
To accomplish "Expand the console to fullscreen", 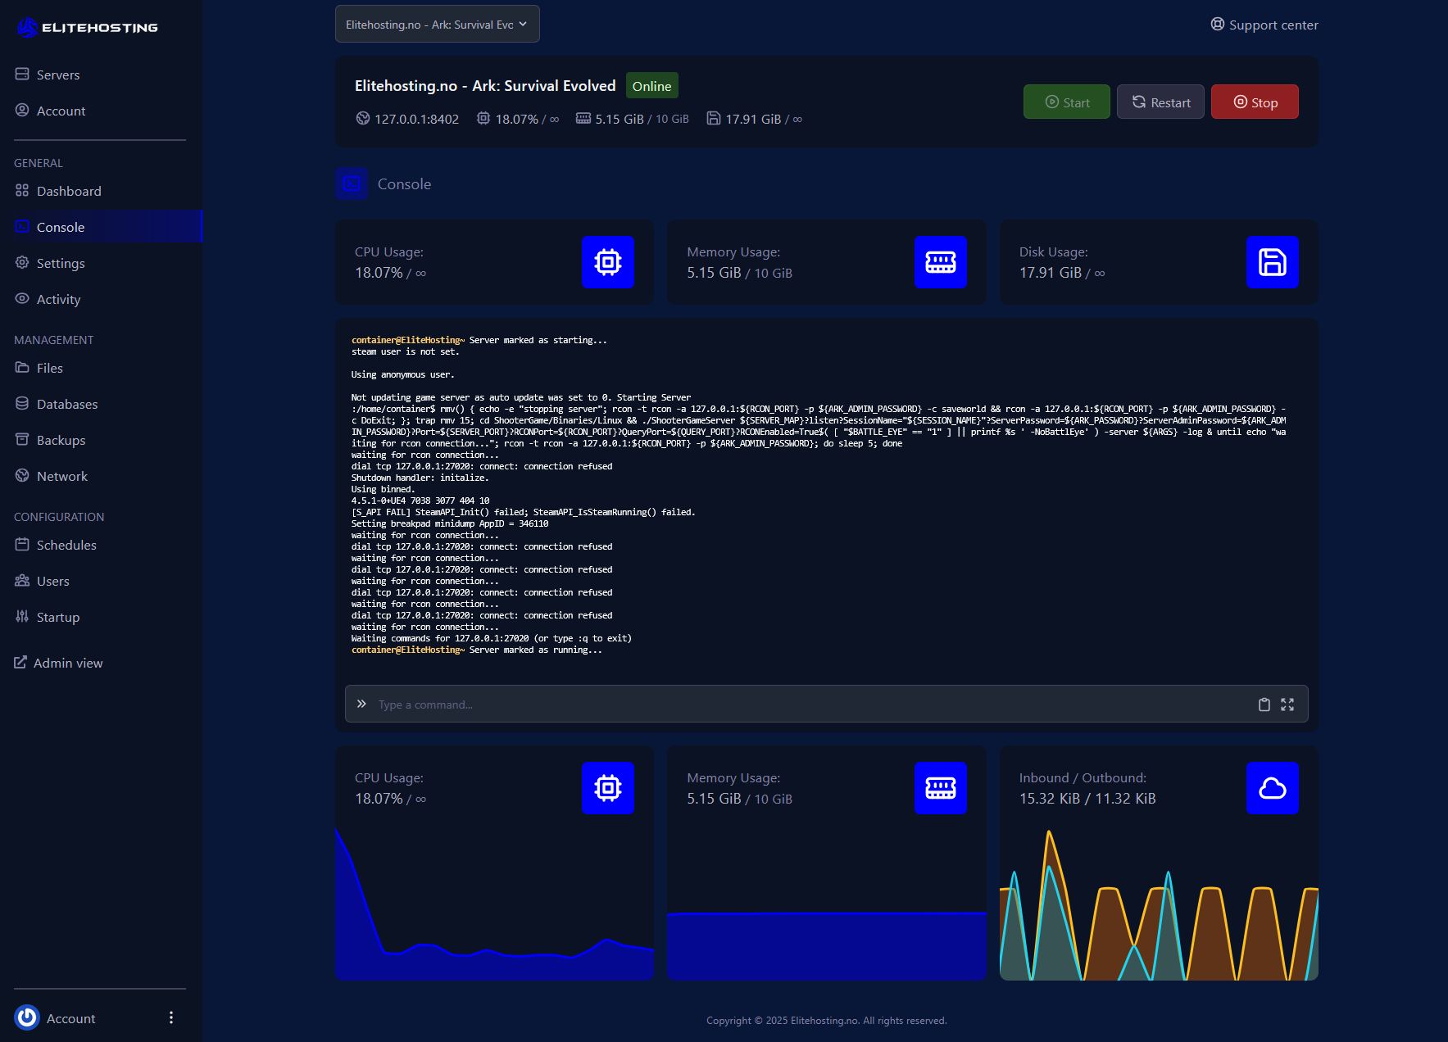I will point(1287,704).
